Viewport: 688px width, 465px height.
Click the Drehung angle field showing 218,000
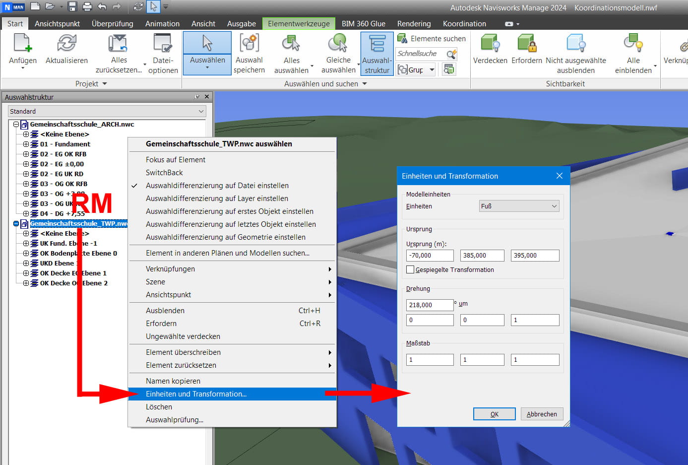tap(430, 305)
